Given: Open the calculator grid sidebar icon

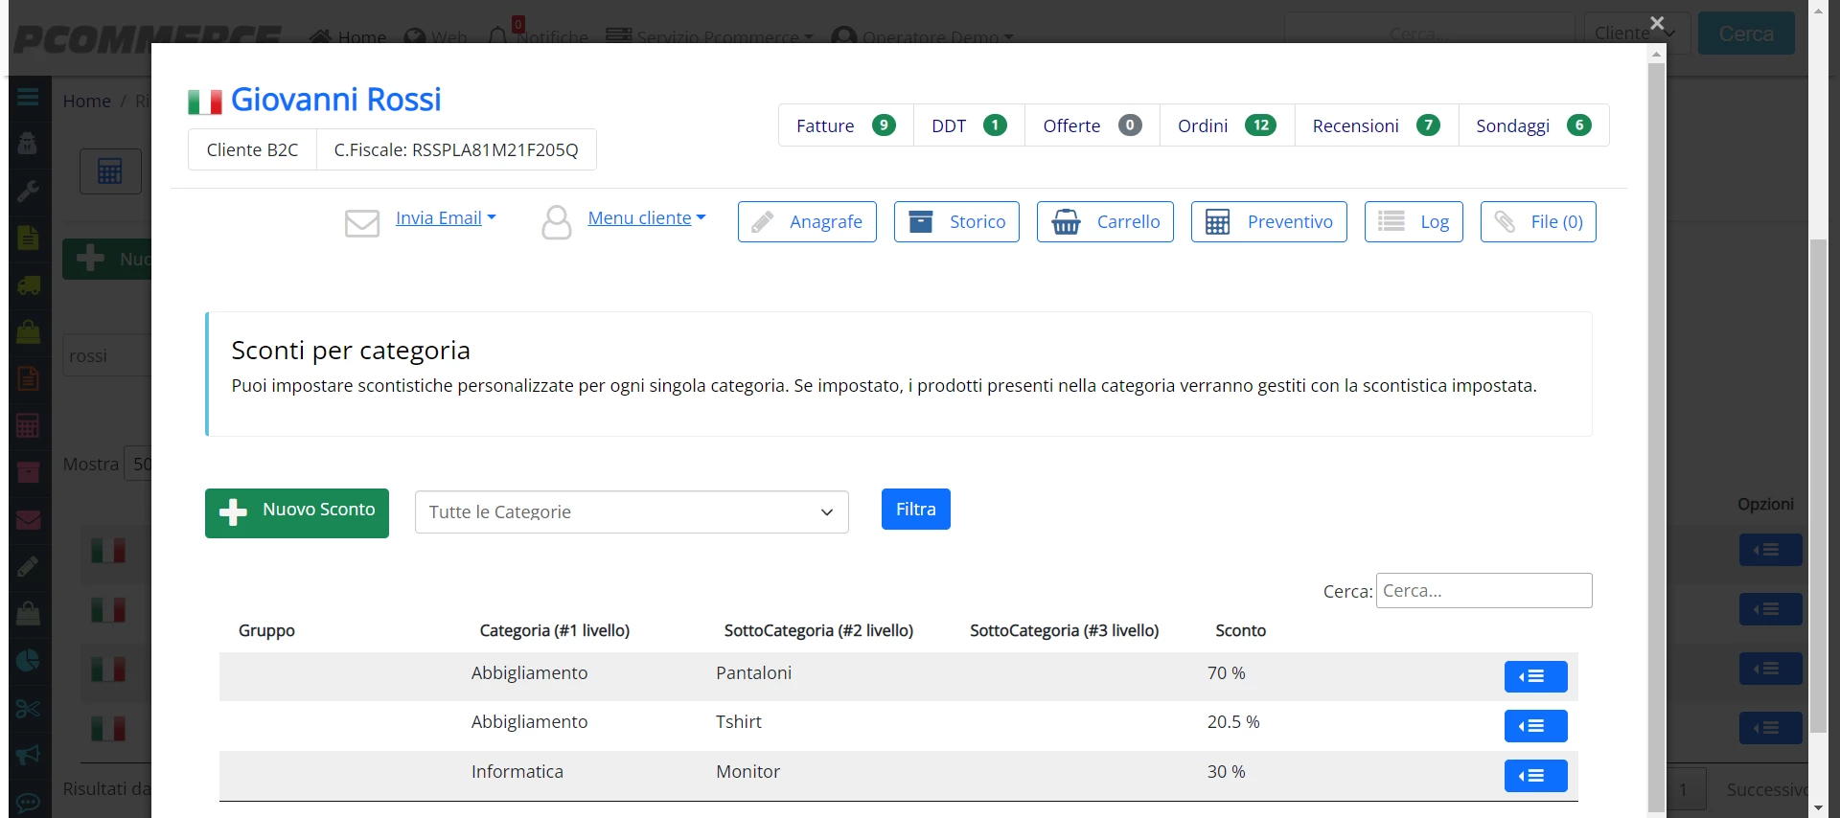Looking at the screenshot, I should (28, 425).
